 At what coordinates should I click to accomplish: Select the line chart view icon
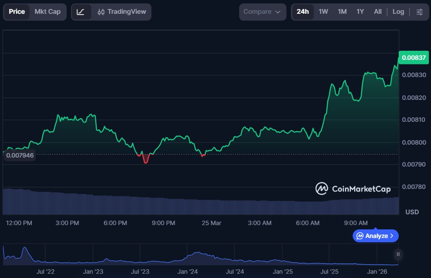coord(81,12)
